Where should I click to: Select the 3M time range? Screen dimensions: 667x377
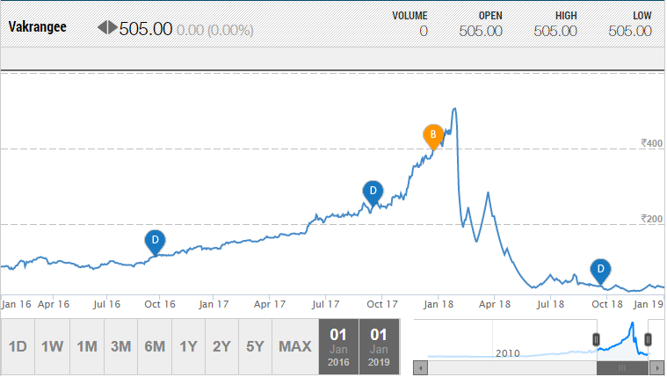pos(120,346)
